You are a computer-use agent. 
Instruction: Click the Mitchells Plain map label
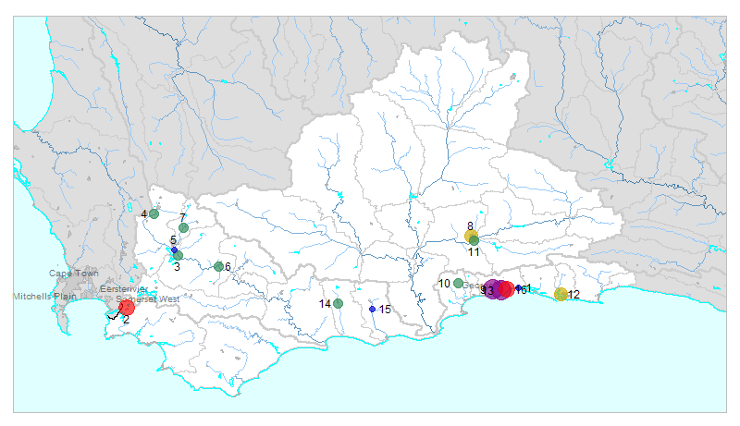[x=44, y=297]
